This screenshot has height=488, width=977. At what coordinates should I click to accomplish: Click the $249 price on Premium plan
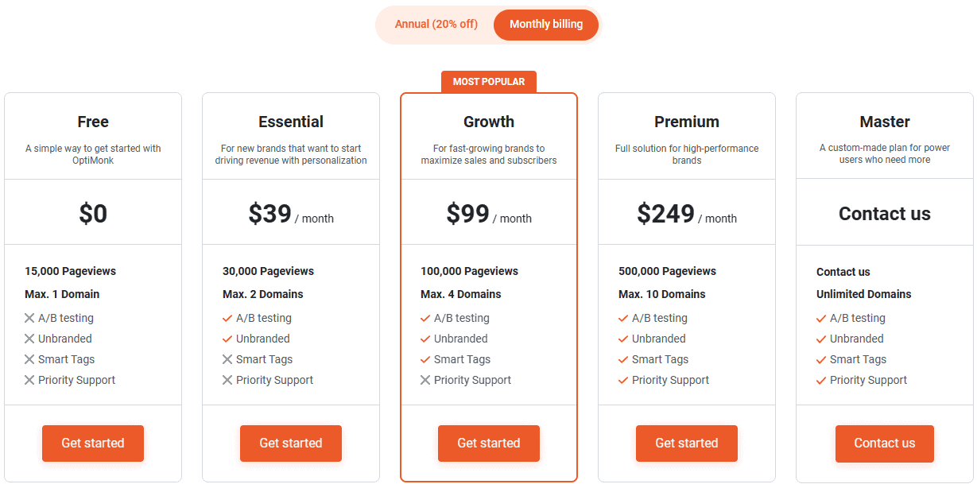tap(666, 213)
